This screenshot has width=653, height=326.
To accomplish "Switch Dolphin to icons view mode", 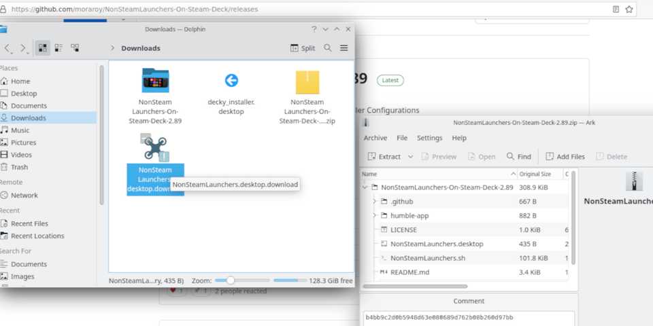I will pyautogui.click(x=43, y=48).
